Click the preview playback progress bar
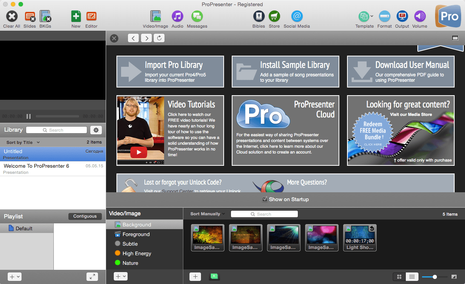 [x=57, y=116]
